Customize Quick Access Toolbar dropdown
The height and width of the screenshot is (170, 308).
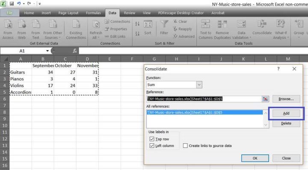[x=39, y=4]
